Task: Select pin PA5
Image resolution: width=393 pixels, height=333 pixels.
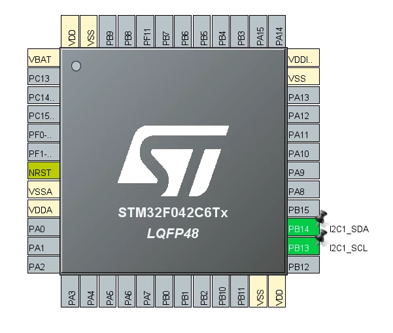Action: coord(107,291)
